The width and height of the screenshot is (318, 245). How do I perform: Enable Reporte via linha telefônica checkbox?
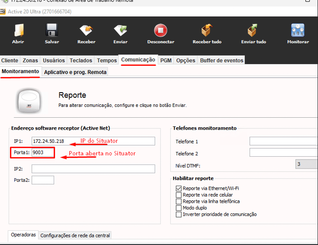coord(179,201)
